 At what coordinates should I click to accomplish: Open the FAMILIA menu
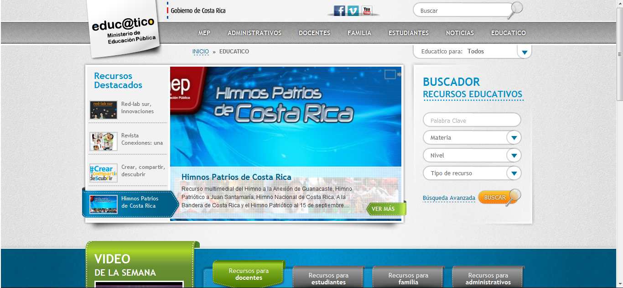click(x=359, y=33)
